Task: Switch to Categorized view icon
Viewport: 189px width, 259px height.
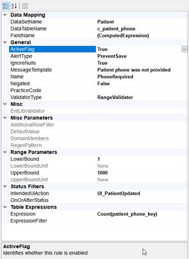Action: [x=6, y=6]
